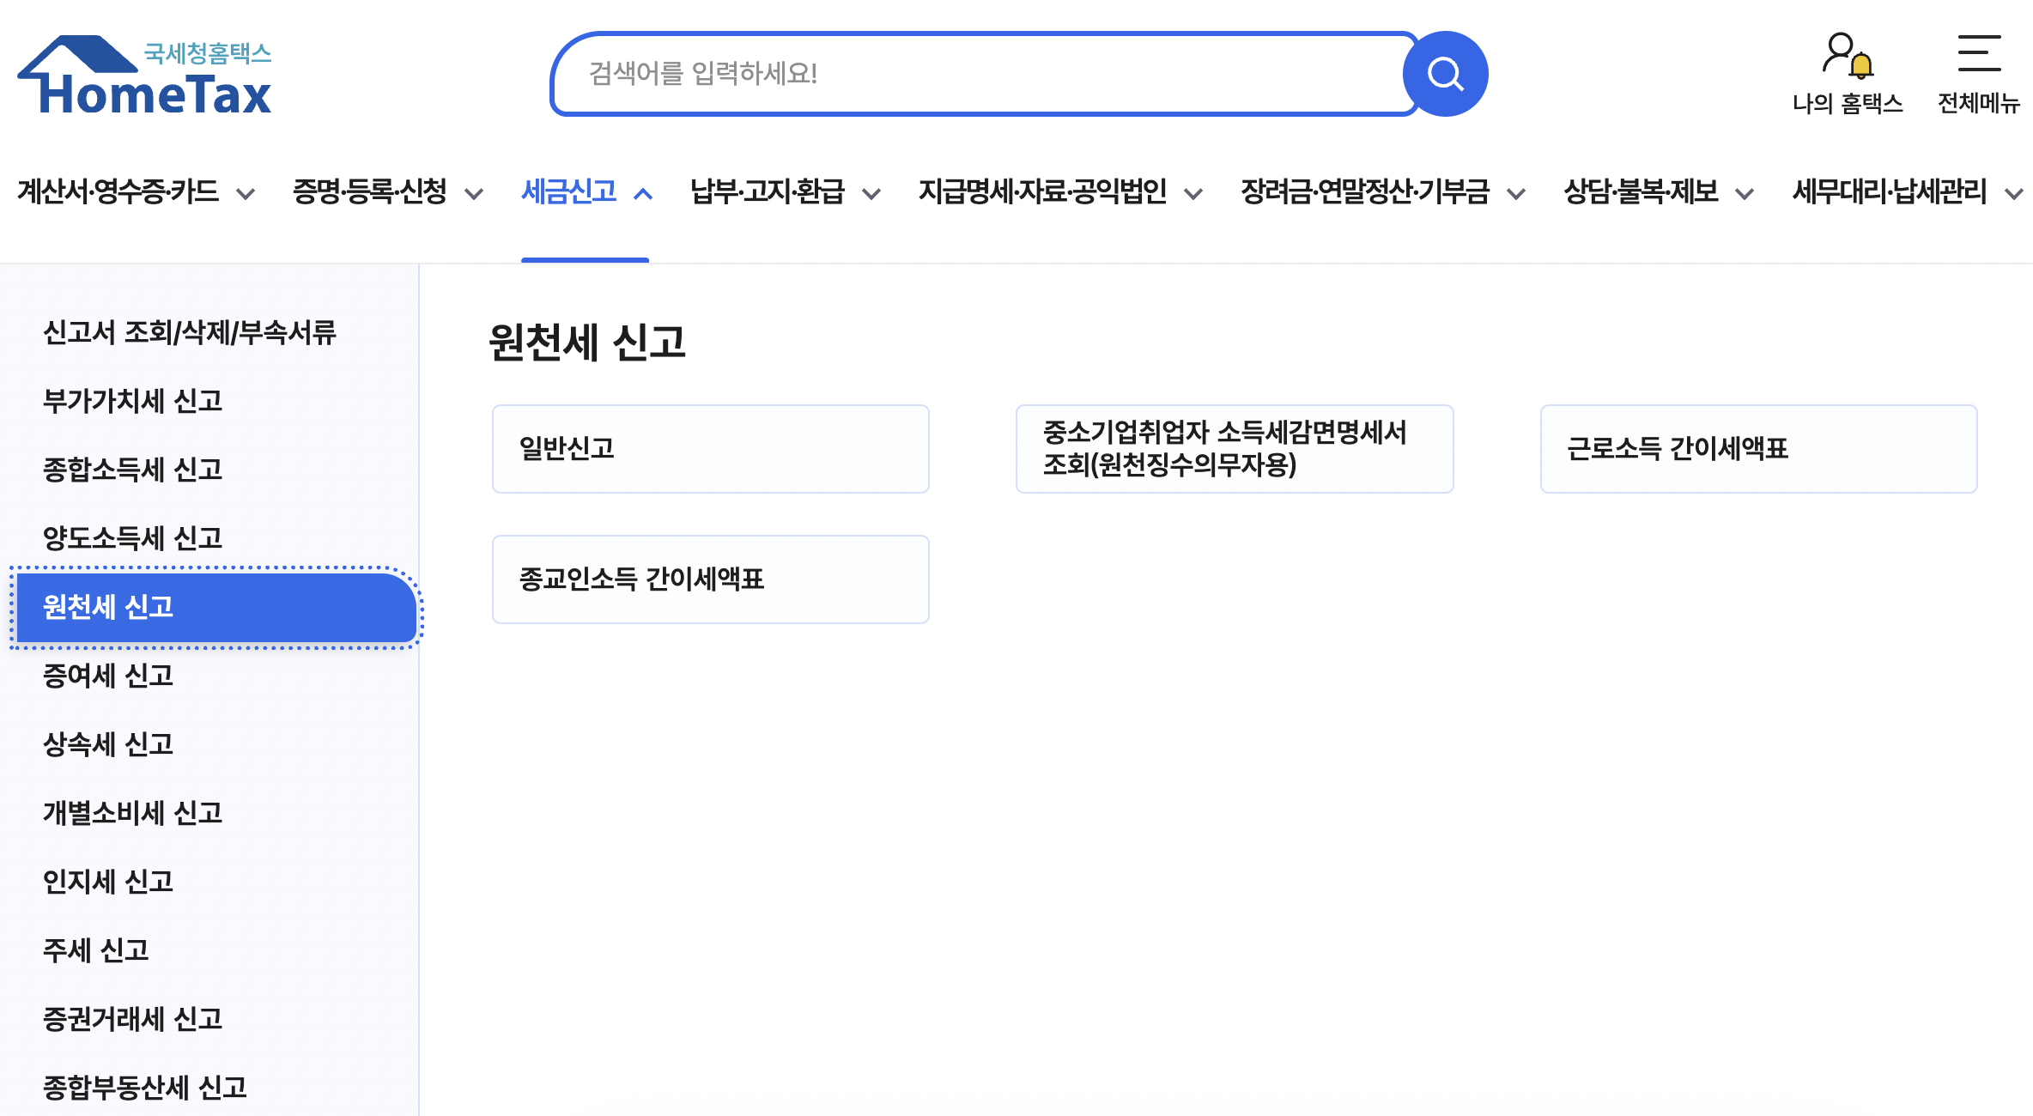The image size is (2033, 1116).
Task: Select 부가가치세 신고 in the sidebar
Action: tap(133, 401)
